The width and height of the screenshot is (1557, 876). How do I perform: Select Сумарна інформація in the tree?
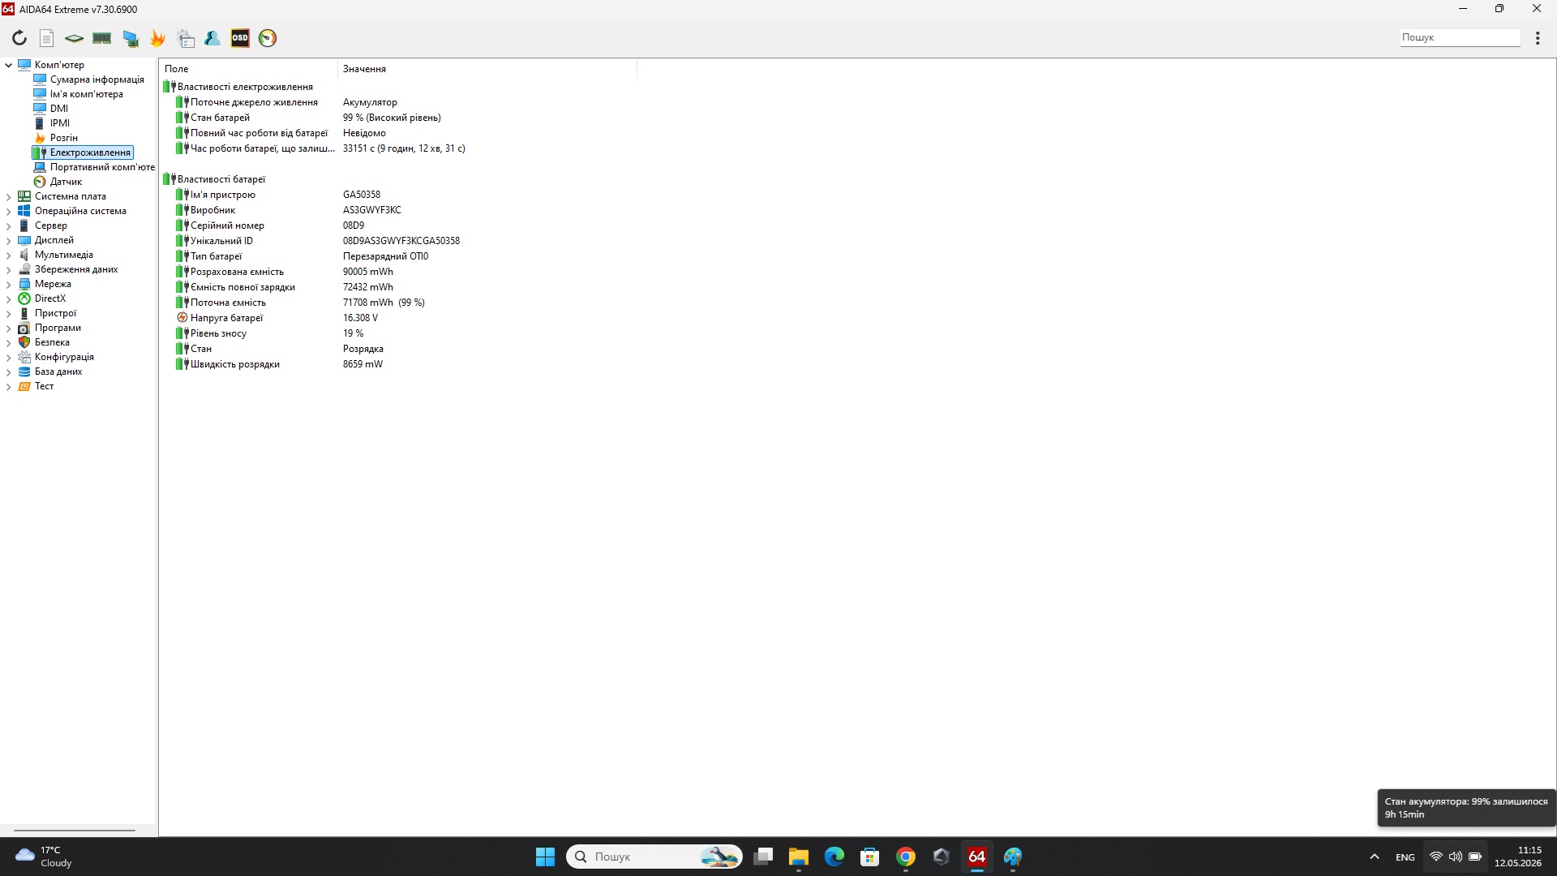tap(97, 79)
